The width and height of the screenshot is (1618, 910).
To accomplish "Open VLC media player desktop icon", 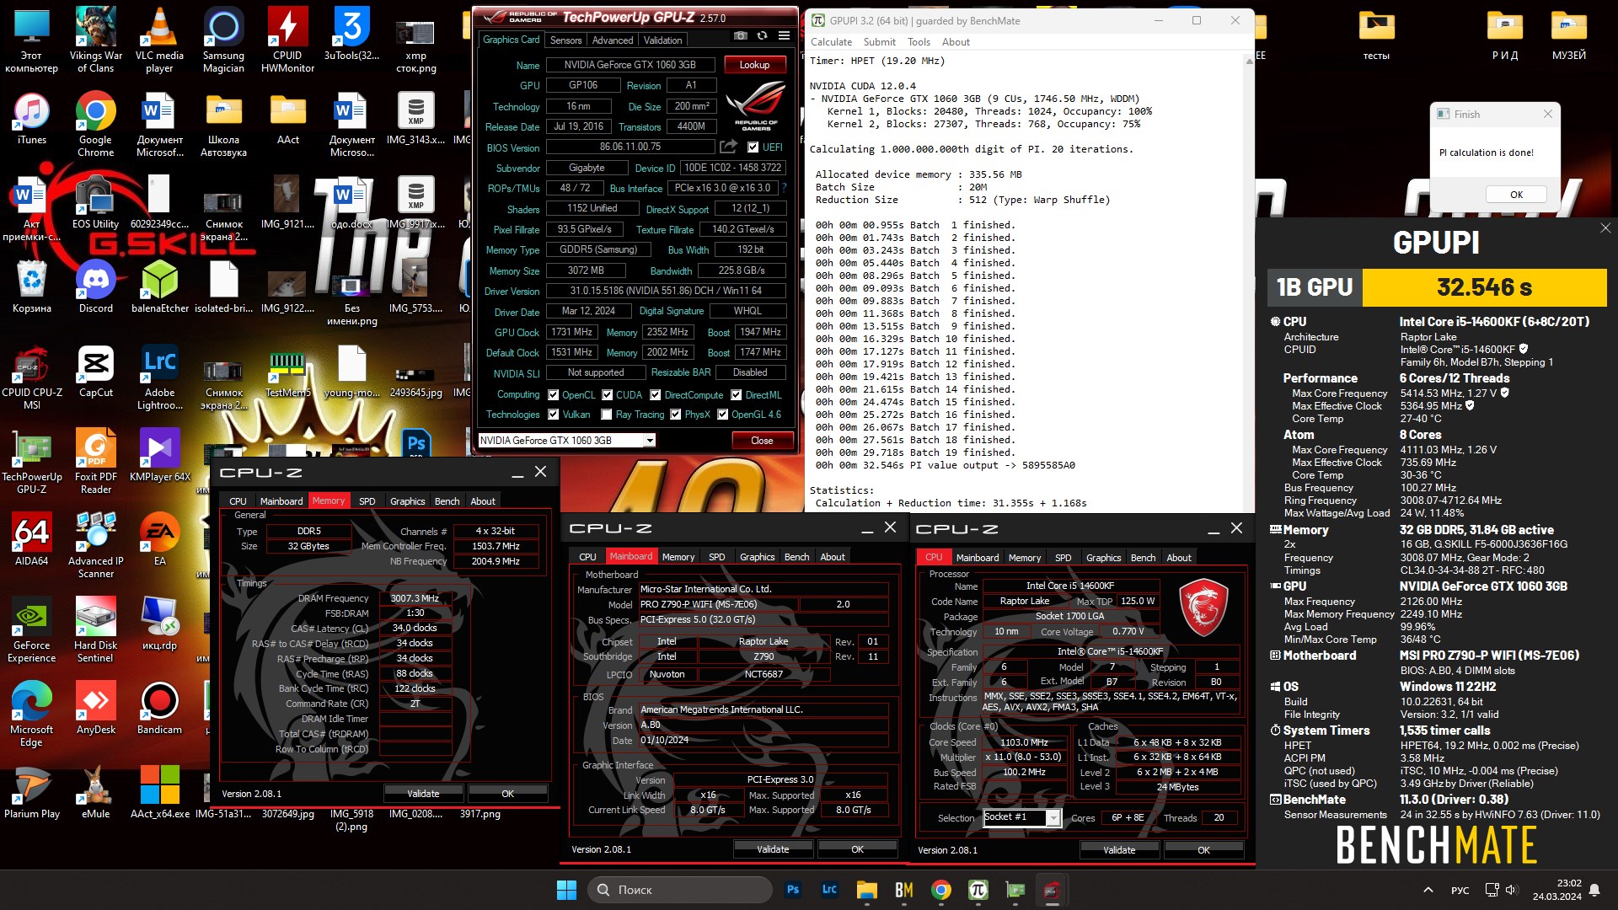I will (x=159, y=40).
